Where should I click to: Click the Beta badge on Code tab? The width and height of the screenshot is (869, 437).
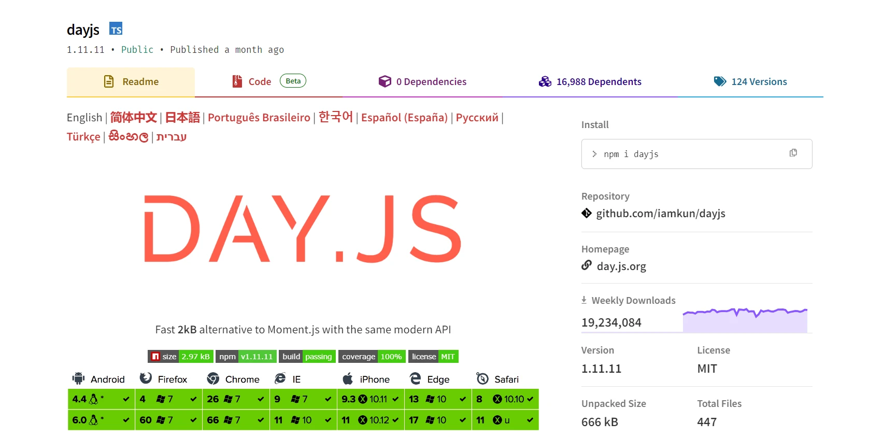click(x=293, y=81)
